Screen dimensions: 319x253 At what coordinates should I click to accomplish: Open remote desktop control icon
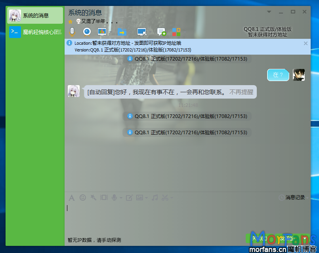coord(142,32)
